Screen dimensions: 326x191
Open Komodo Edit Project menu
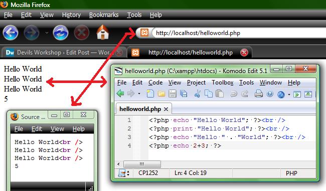click(196, 82)
